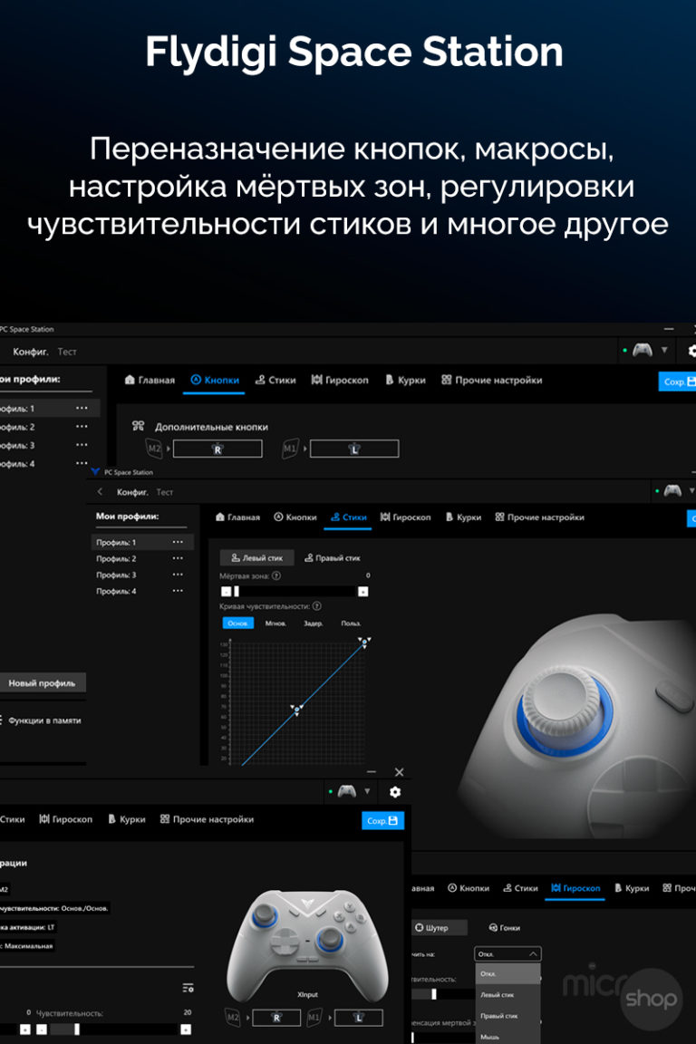The width and height of the screenshot is (696, 1044).
Task: Choose Мышь from the open dropdown list
Action: [x=507, y=1036]
